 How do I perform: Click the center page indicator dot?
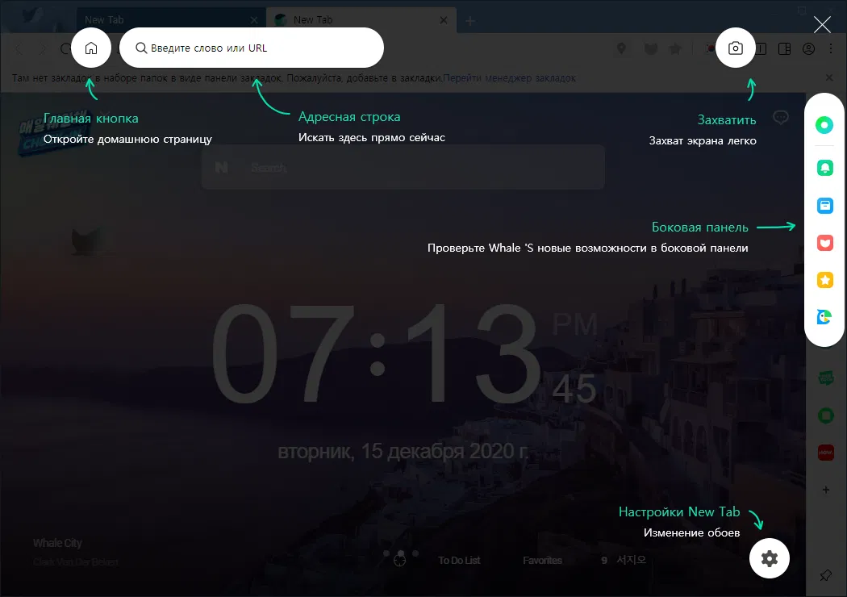(400, 553)
